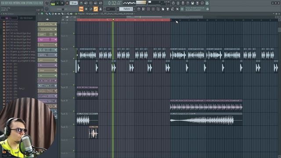Viewport: 281px width, 158px height.
Task: Click the arrow right of Pattern 1
Action: pyautogui.click(x=134, y=9)
